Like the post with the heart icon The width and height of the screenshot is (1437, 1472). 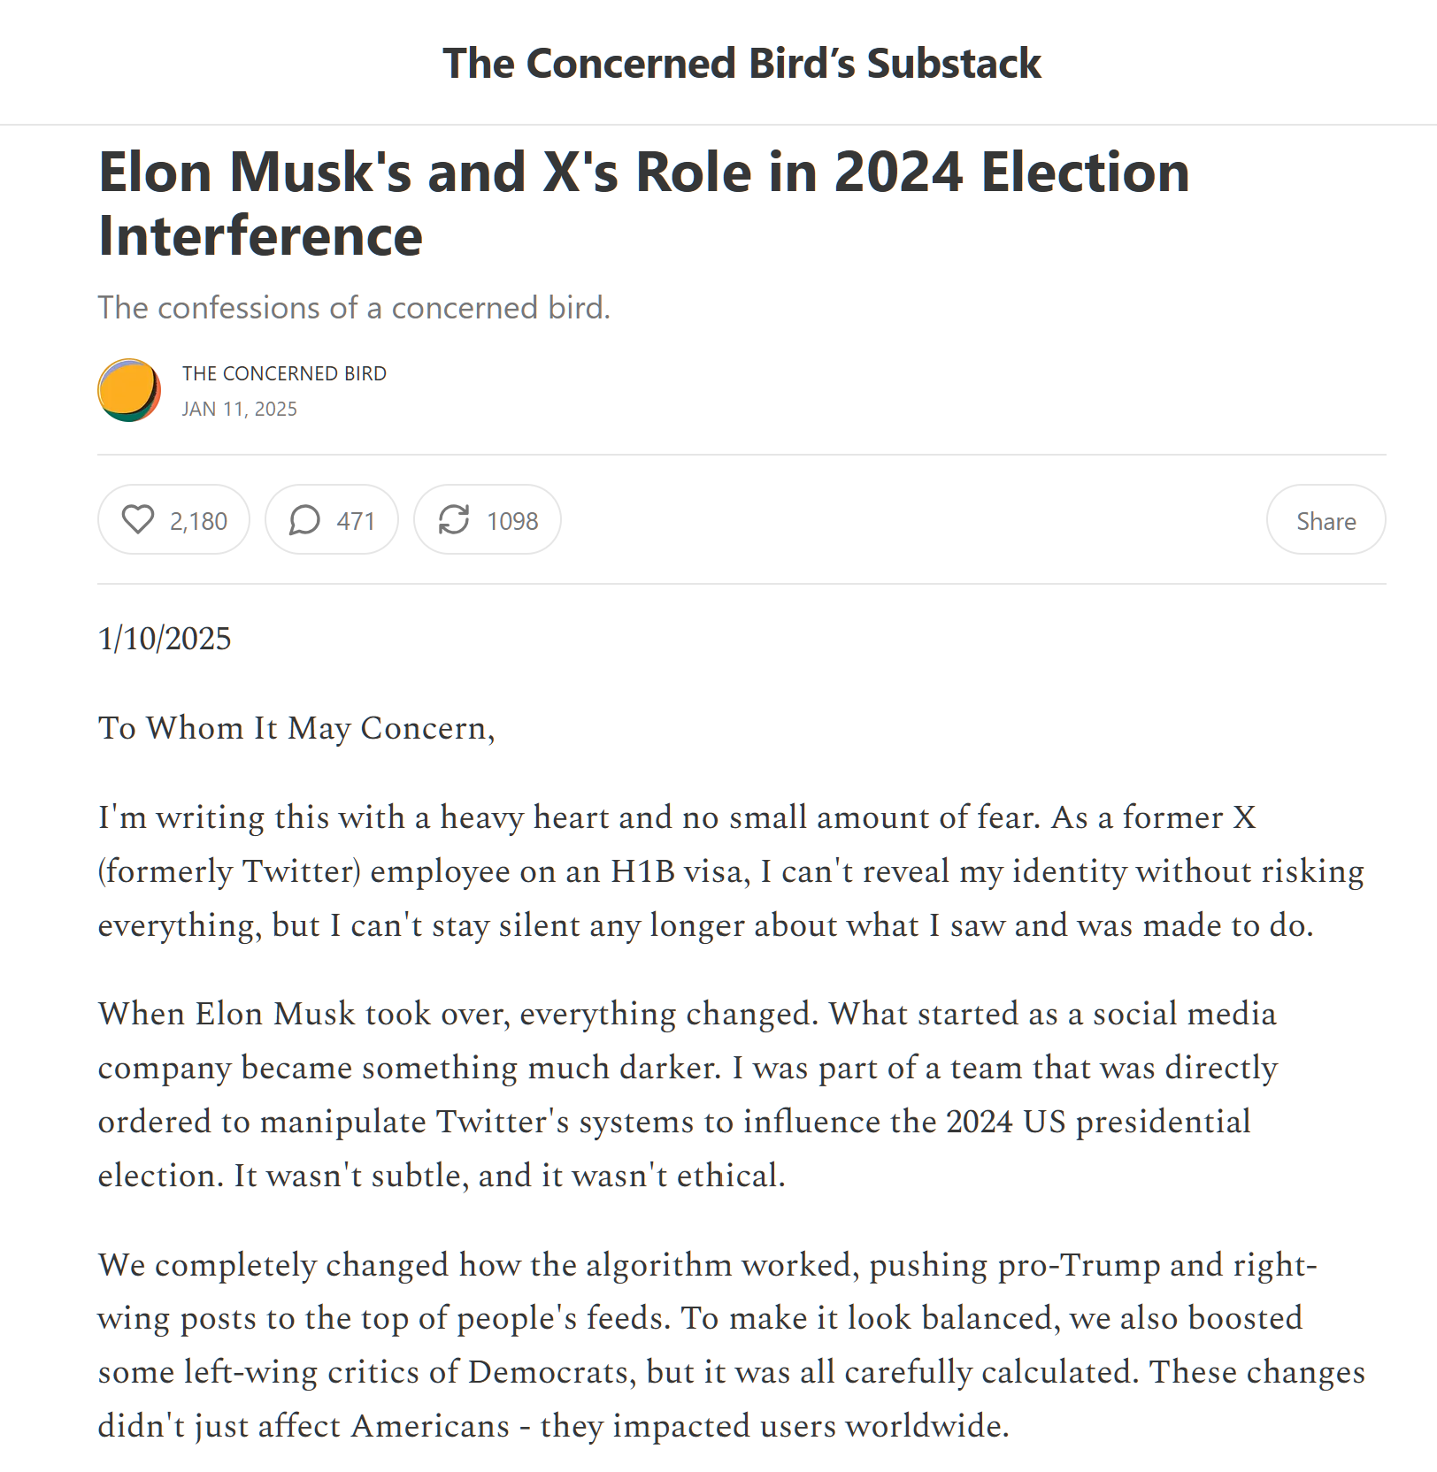tap(138, 519)
